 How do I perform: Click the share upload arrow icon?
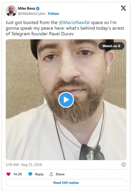[51, 174]
